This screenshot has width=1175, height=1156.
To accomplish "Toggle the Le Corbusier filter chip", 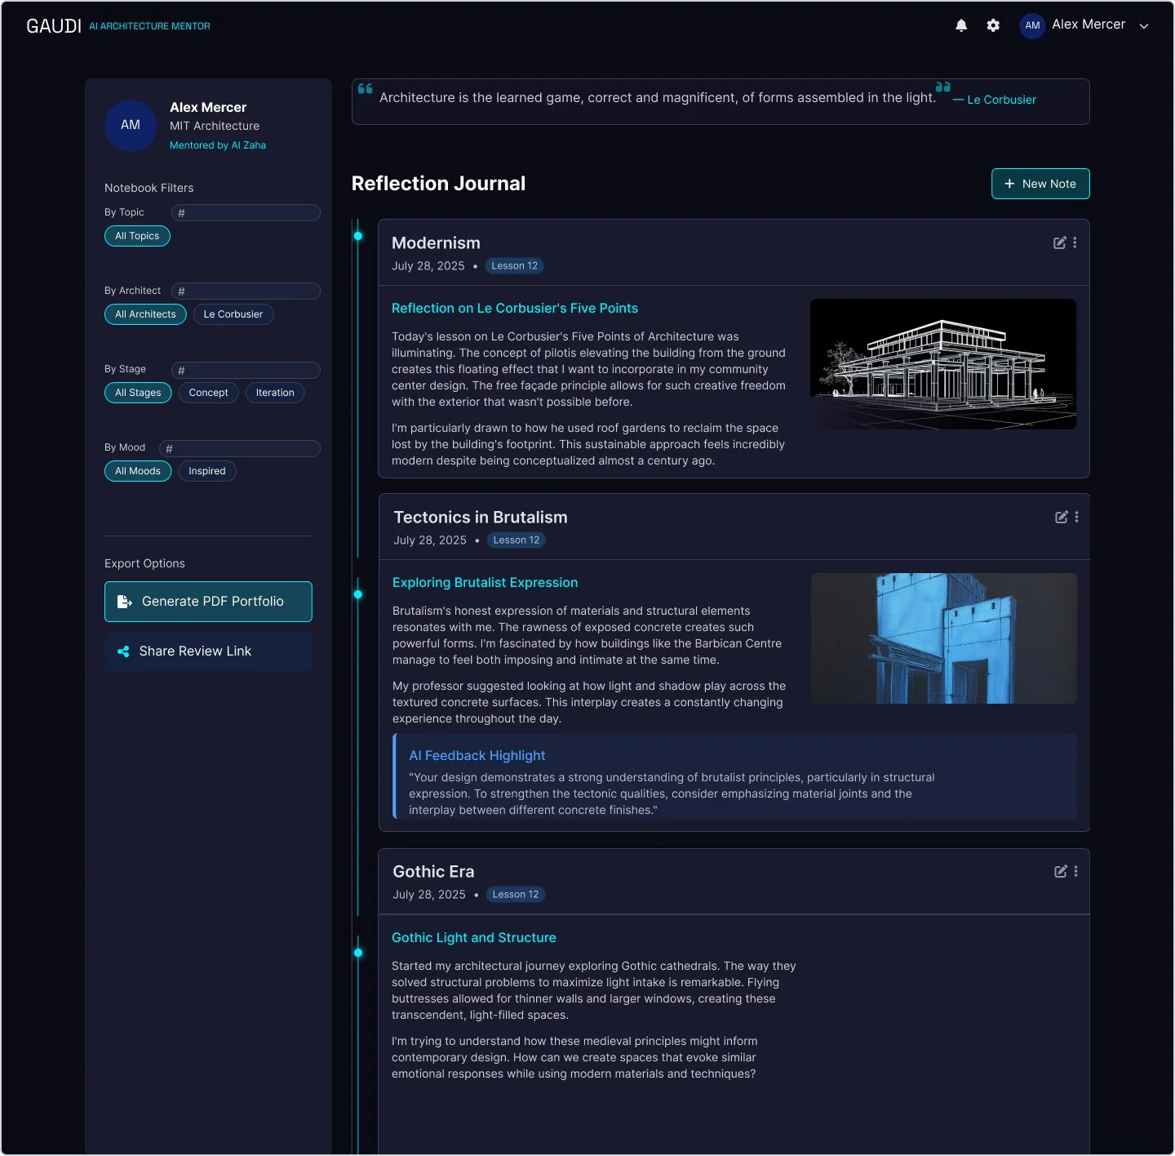I will tap(233, 314).
